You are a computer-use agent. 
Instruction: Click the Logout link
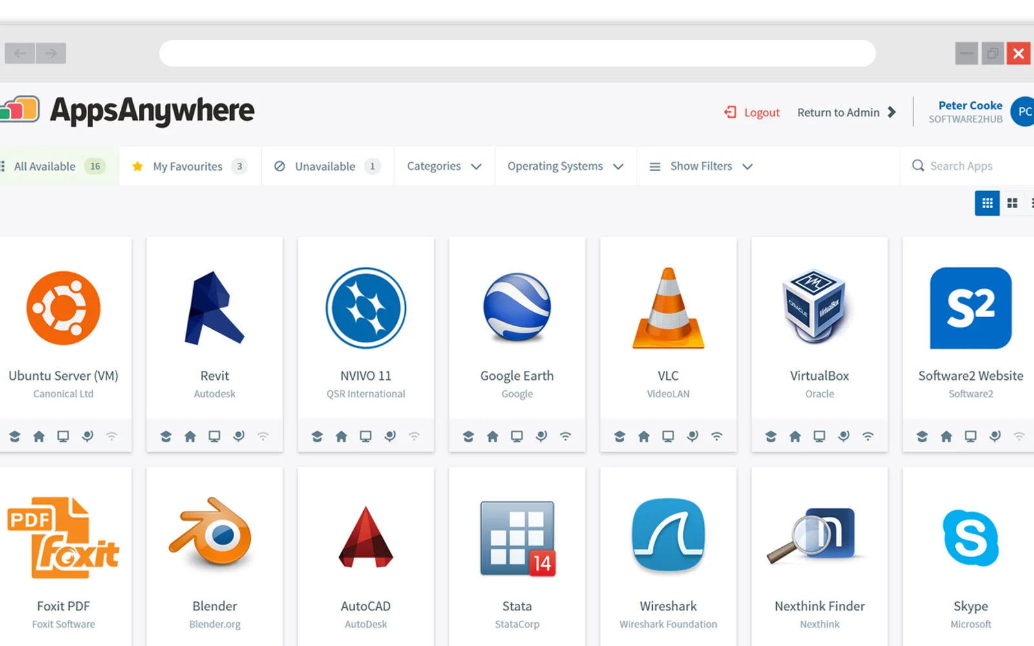point(752,112)
